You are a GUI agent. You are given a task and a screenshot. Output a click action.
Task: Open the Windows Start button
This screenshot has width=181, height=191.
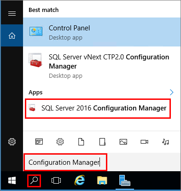pos(12,180)
